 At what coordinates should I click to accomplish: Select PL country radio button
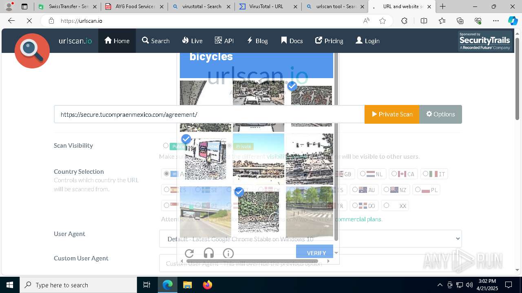click(418, 190)
